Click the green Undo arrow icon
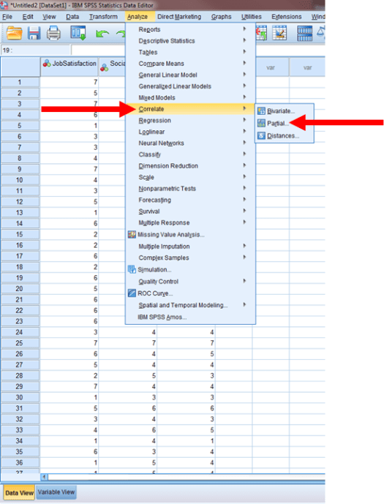 pos(102,34)
